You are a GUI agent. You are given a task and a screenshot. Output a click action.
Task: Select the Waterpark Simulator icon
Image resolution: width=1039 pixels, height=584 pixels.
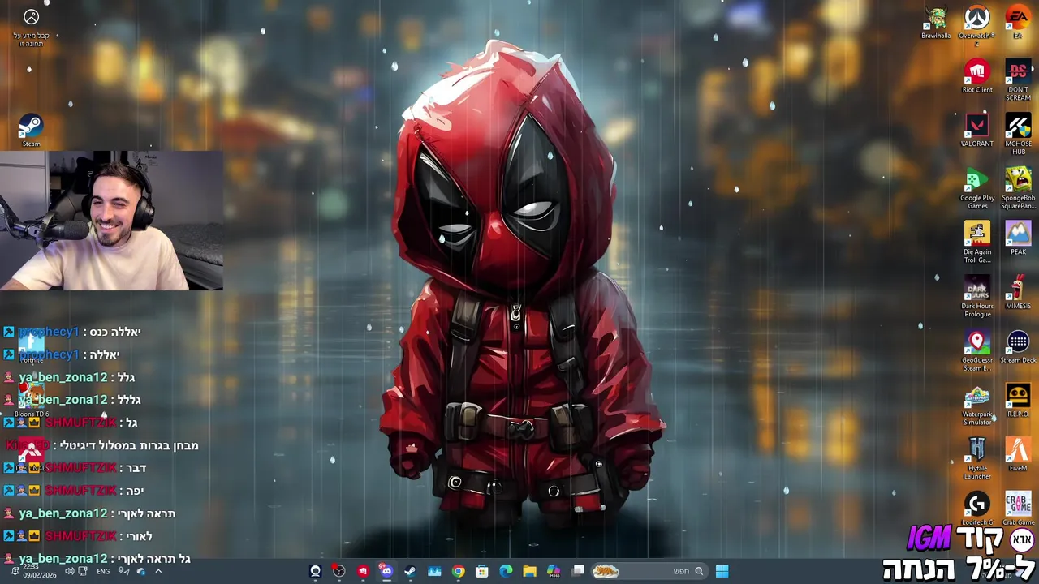click(x=977, y=406)
